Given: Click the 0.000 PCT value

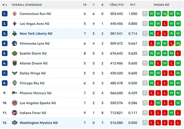Looking at the screenshot, I should coord(133,123).
